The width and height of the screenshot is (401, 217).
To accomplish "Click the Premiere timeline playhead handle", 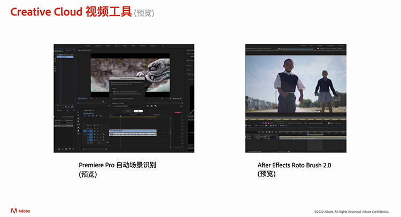I will [x=121, y=117].
